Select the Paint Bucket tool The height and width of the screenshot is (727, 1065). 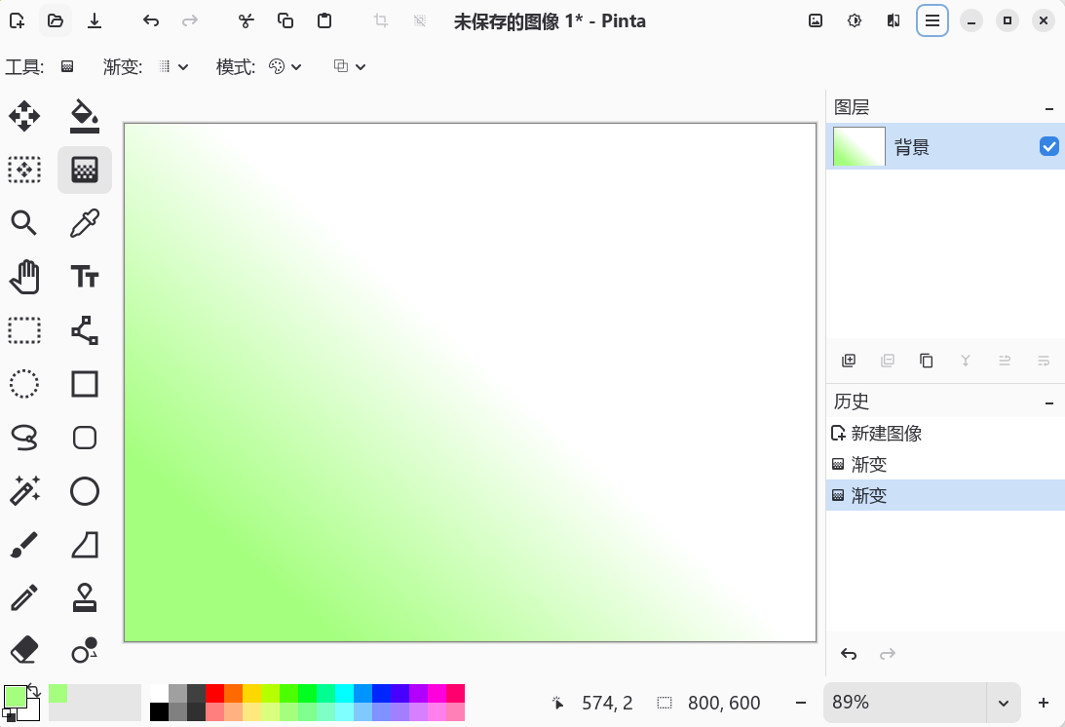85,116
